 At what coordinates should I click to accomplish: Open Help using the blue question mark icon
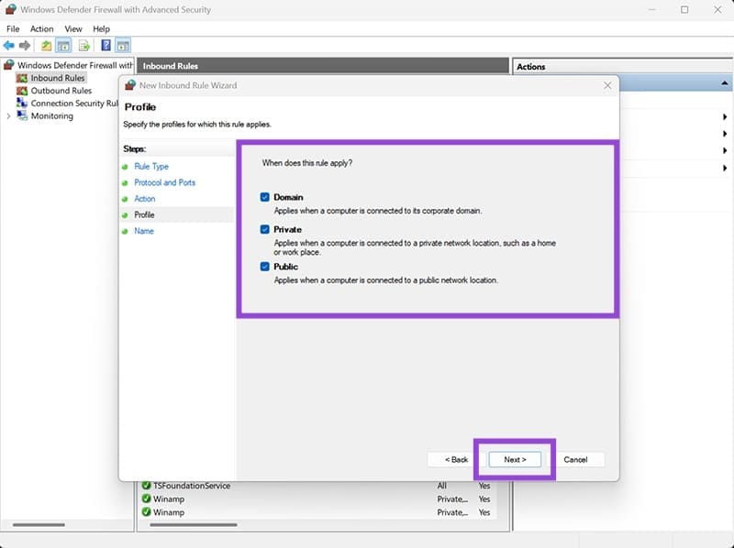pyautogui.click(x=107, y=46)
